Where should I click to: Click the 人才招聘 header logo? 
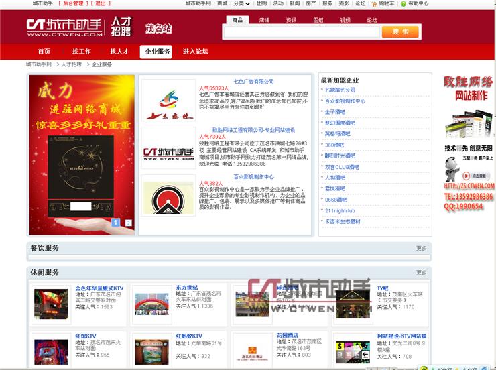click(121, 27)
